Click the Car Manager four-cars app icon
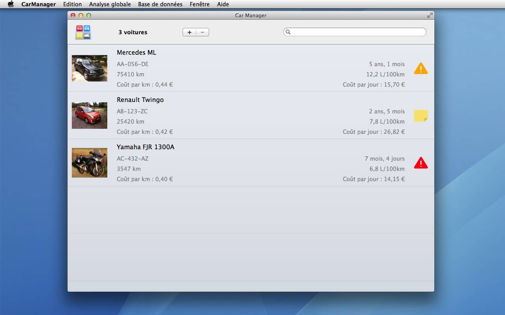Screen dimensions: 505x315 pos(83,32)
